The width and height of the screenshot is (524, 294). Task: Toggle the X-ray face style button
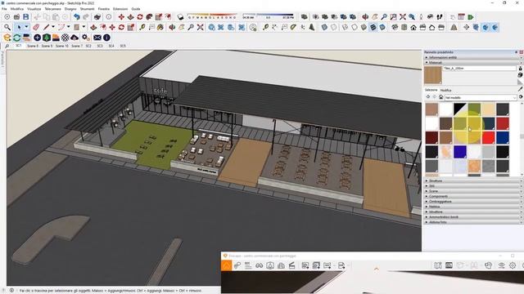coord(324,27)
